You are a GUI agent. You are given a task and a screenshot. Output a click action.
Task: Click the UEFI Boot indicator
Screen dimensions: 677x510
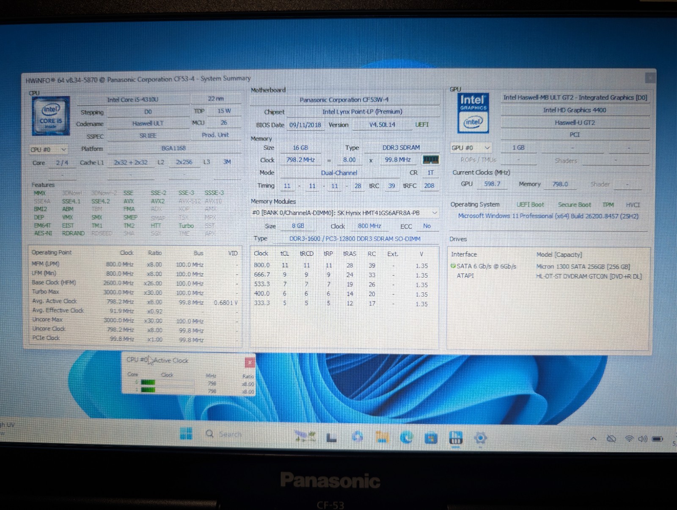(x=530, y=205)
